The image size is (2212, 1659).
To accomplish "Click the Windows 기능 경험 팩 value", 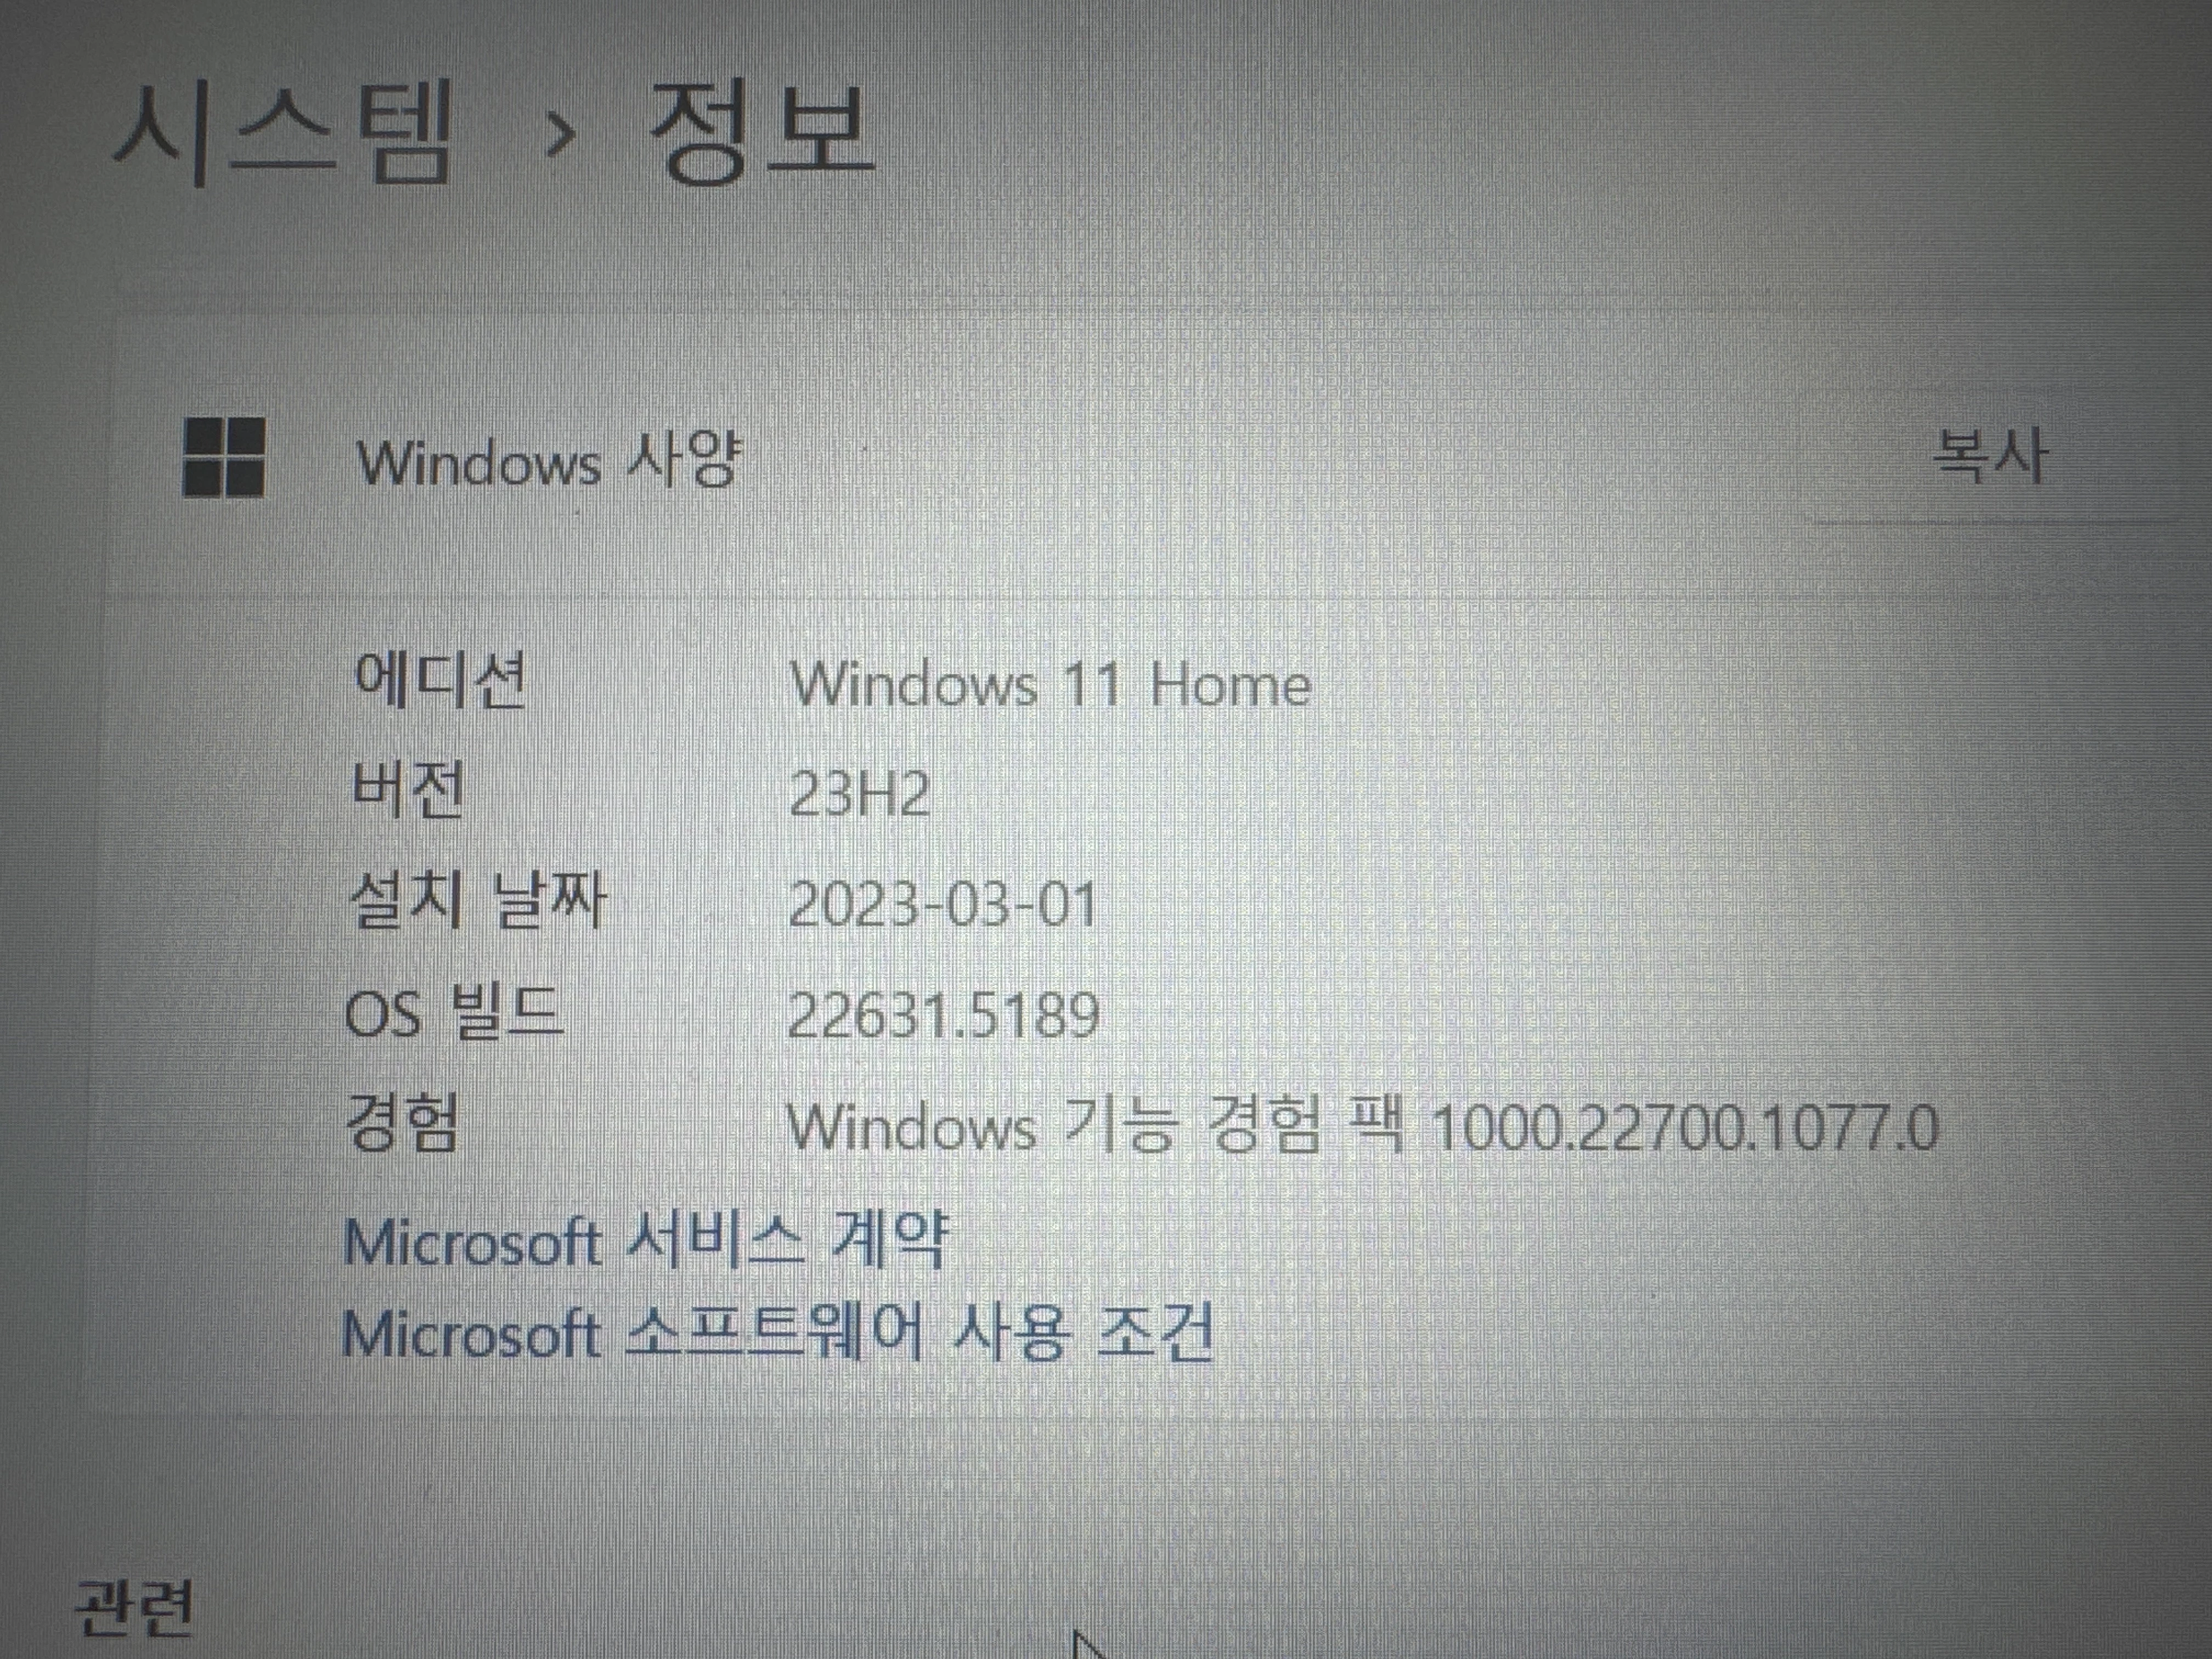I will click(1362, 1127).
